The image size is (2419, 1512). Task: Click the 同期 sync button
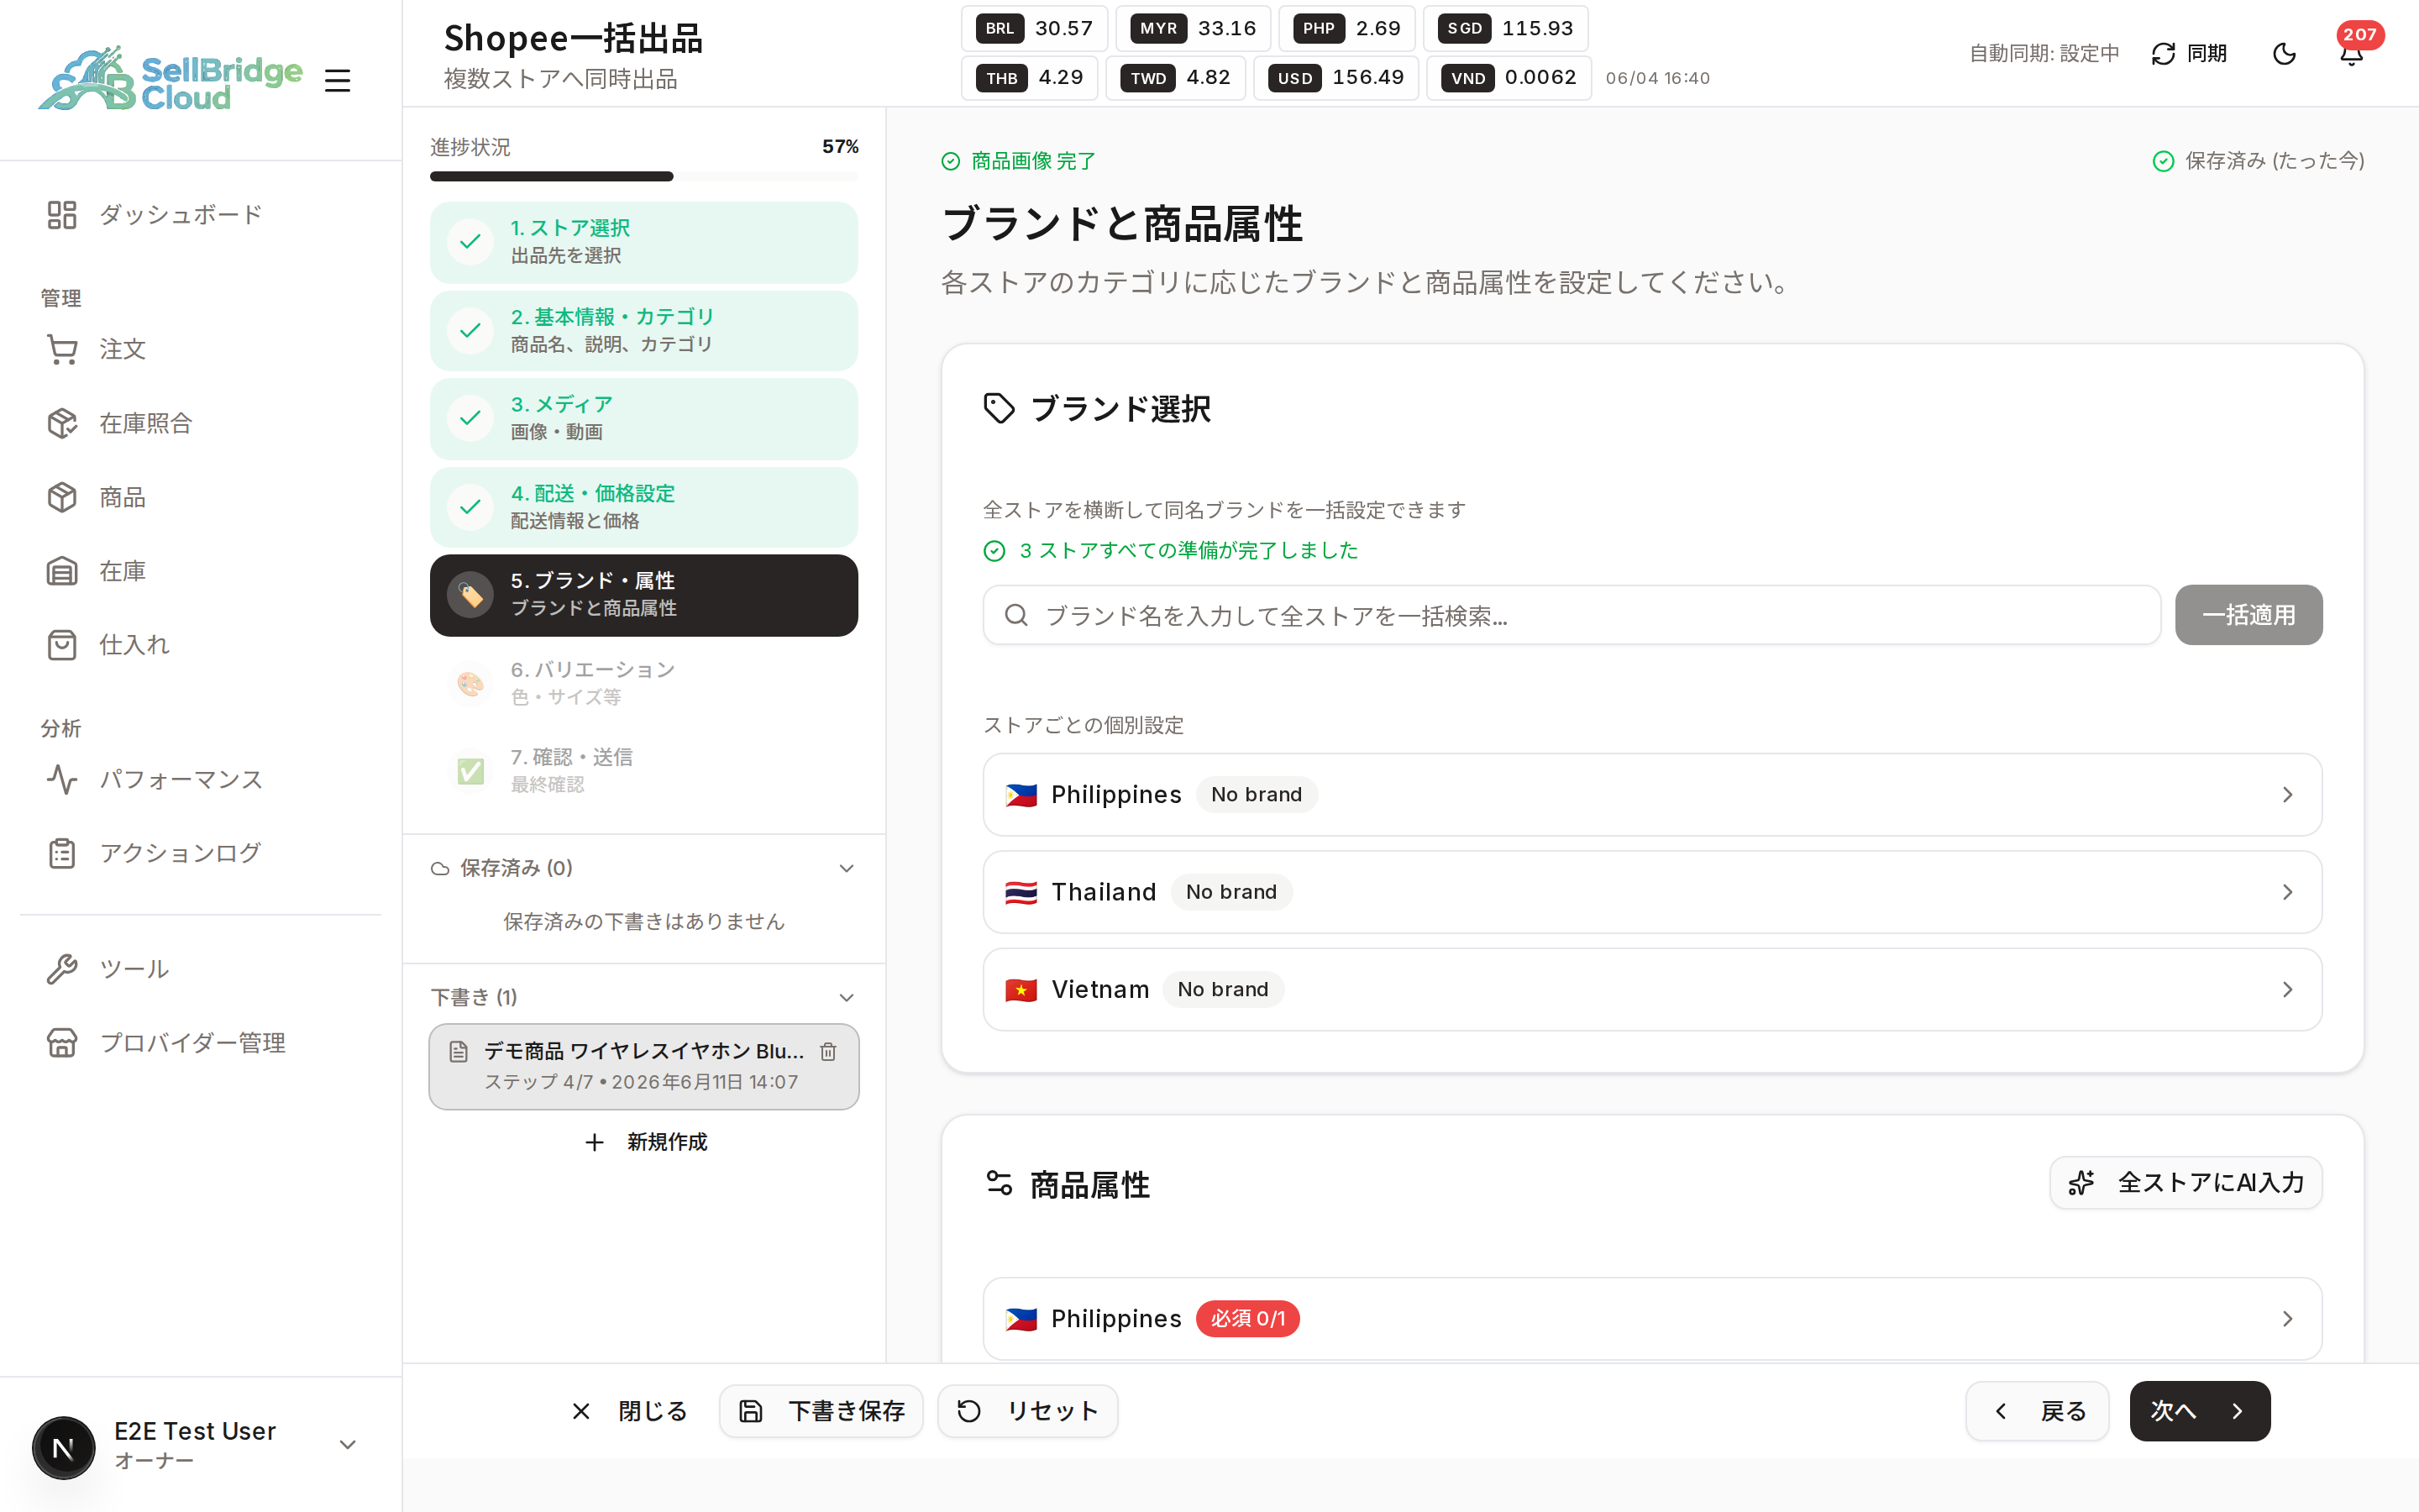2188,53
